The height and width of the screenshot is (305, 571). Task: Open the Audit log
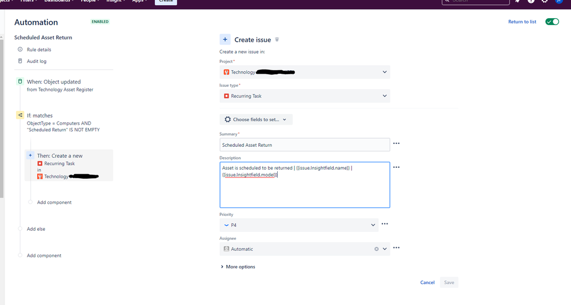(37, 61)
